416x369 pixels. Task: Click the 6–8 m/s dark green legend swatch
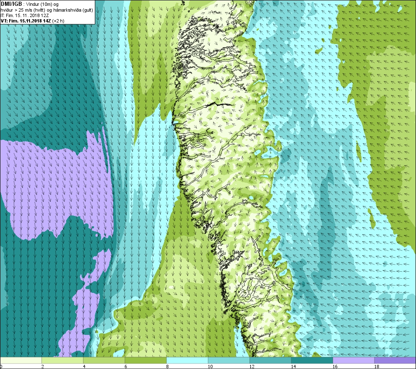(146, 360)
